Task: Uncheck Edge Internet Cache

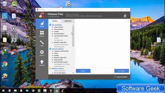Action: [x=53, y=27]
